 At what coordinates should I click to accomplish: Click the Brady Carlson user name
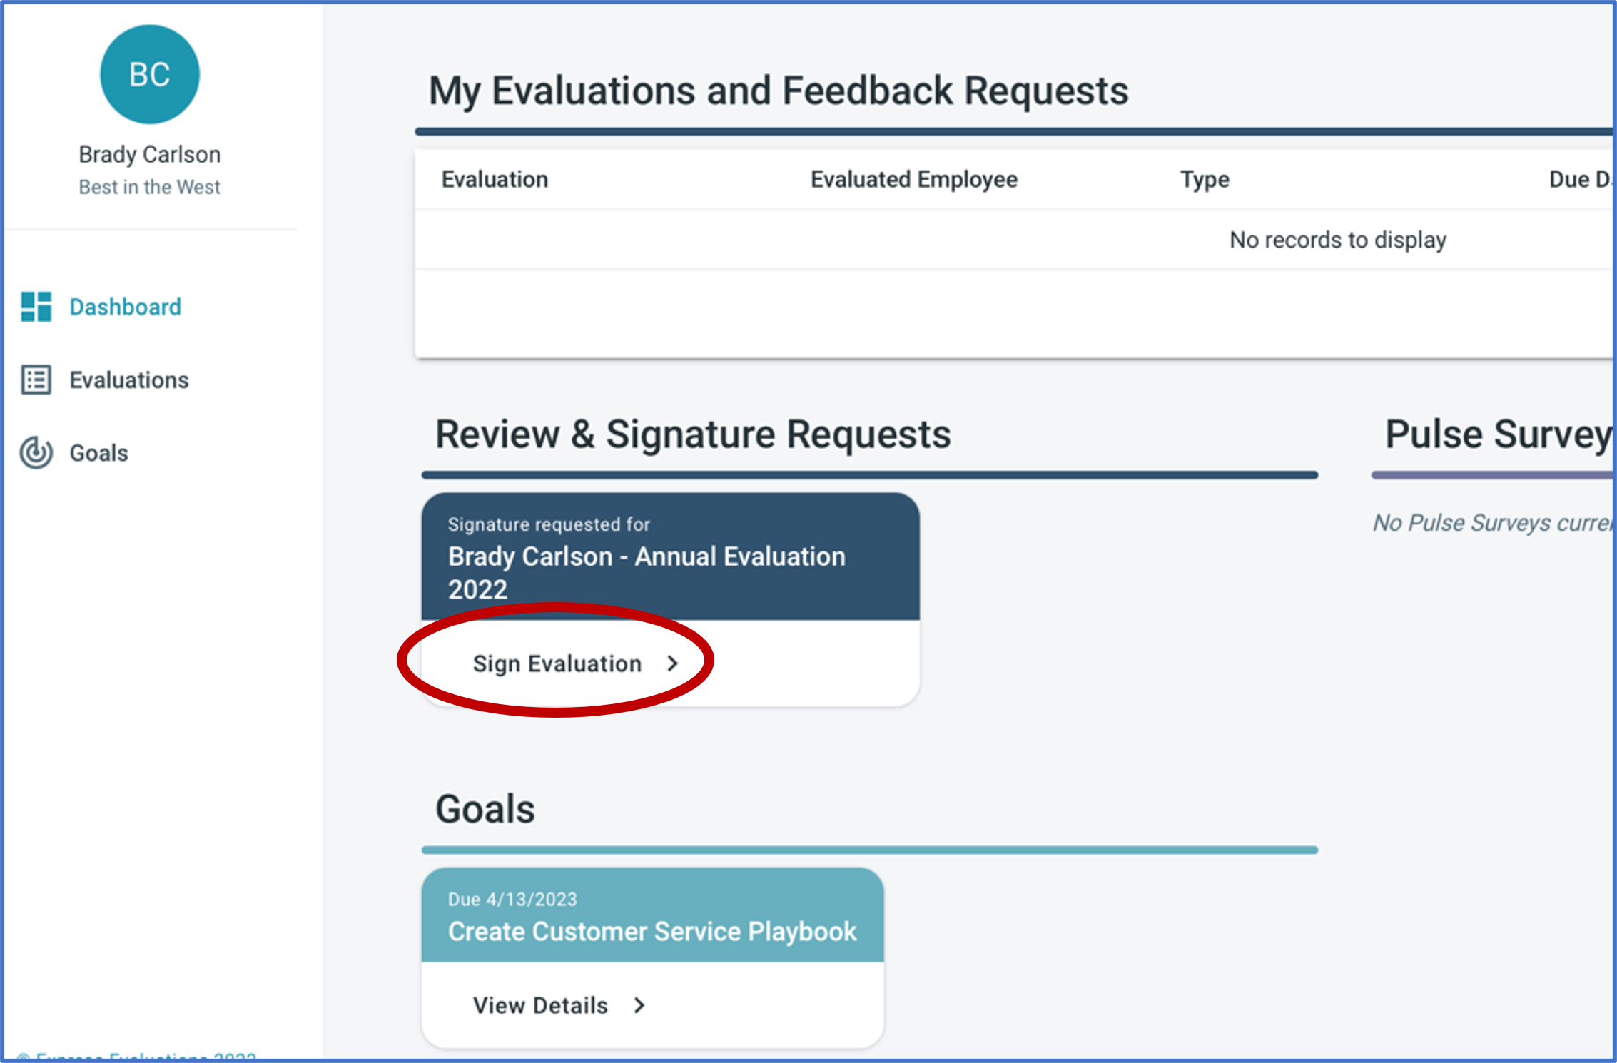point(150,154)
